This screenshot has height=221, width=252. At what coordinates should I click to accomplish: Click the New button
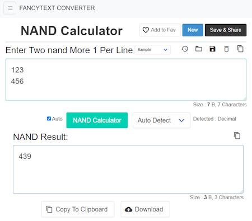(193, 30)
